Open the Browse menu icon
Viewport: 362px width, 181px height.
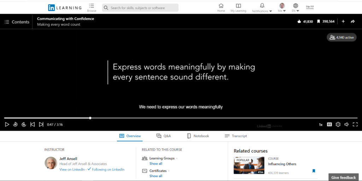pos(92,6)
